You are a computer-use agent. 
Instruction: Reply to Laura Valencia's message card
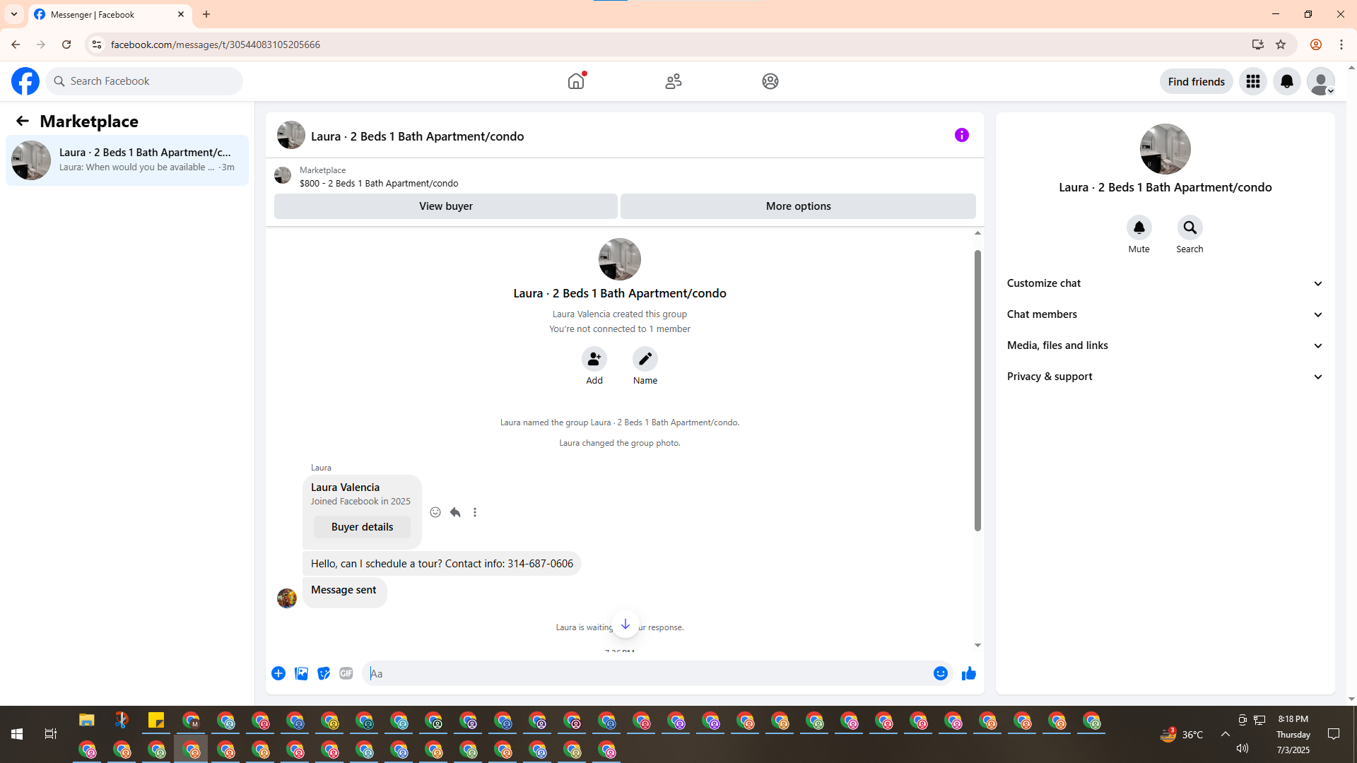455,512
